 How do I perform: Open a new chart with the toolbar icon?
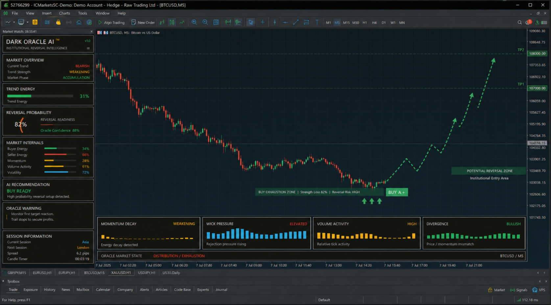[x=8, y=22]
